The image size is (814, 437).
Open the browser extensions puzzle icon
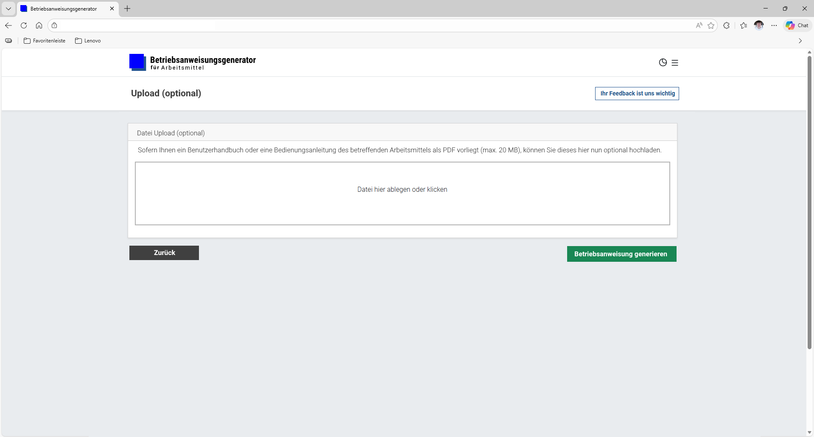(x=727, y=25)
